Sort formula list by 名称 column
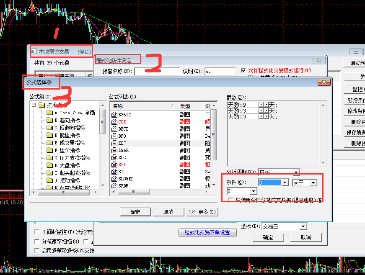365x275 pixels. (143, 106)
